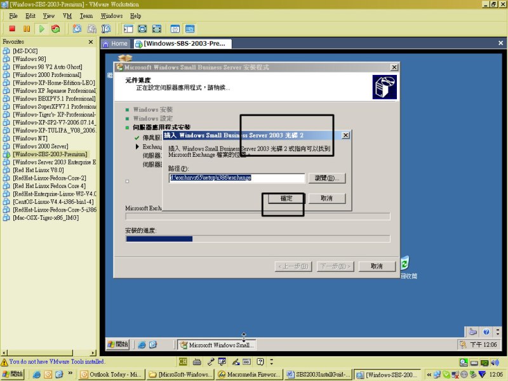Click the CH language bar indicator
Screen dimensions: 508x381
(x=183, y=361)
